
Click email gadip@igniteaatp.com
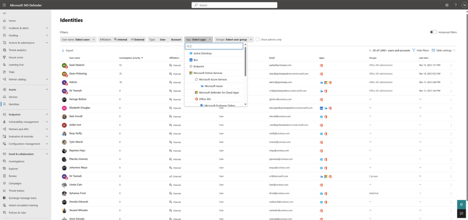click(280, 65)
